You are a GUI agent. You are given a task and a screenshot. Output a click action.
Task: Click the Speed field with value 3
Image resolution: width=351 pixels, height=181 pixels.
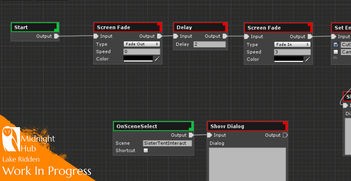pyautogui.click(x=292, y=52)
